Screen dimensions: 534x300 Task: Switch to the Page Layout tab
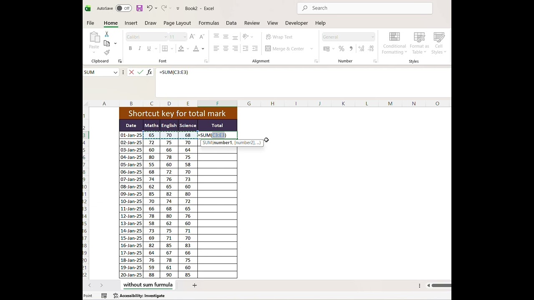[177, 23]
